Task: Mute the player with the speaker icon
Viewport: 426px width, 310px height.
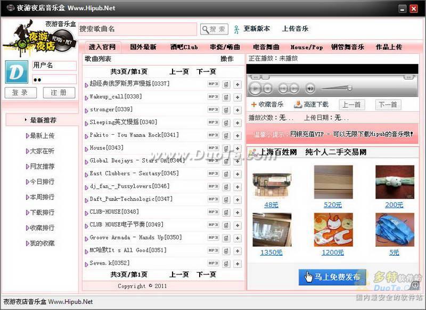Action: 310,88
